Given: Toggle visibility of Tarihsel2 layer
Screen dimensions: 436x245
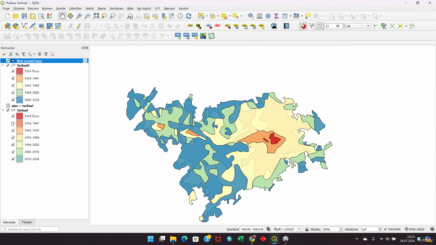Looking at the screenshot, I should pyautogui.click(x=8, y=65).
